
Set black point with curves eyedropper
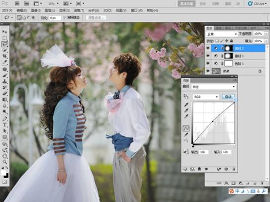(x=186, y=105)
